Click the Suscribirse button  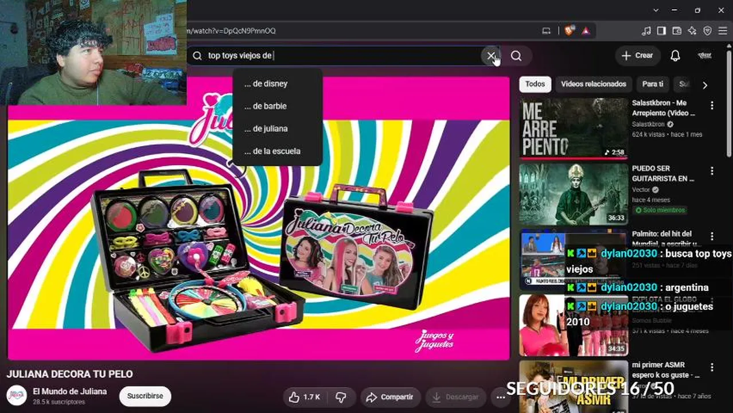tap(145, 396)
